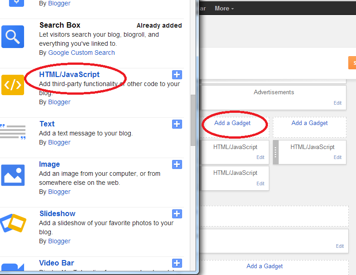Screen dimensions: 356x275
Task: Click the yellow HTML/JavaScript code icon
Action: click(13, 85)
